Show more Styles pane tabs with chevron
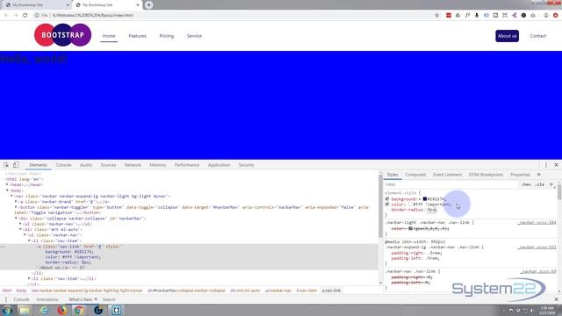This screenshot has height=316, width=562. click(538, 175)
